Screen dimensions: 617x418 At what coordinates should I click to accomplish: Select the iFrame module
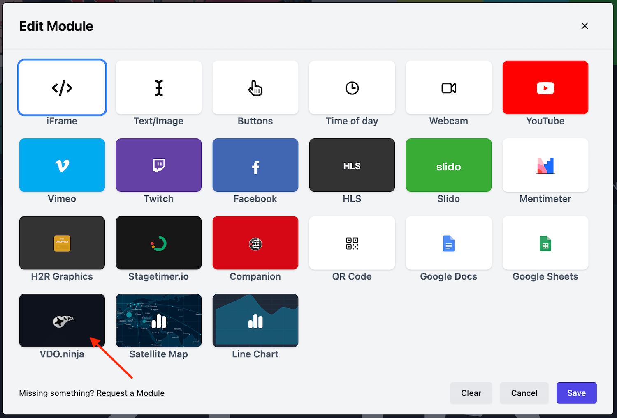(x=62, y=87)
